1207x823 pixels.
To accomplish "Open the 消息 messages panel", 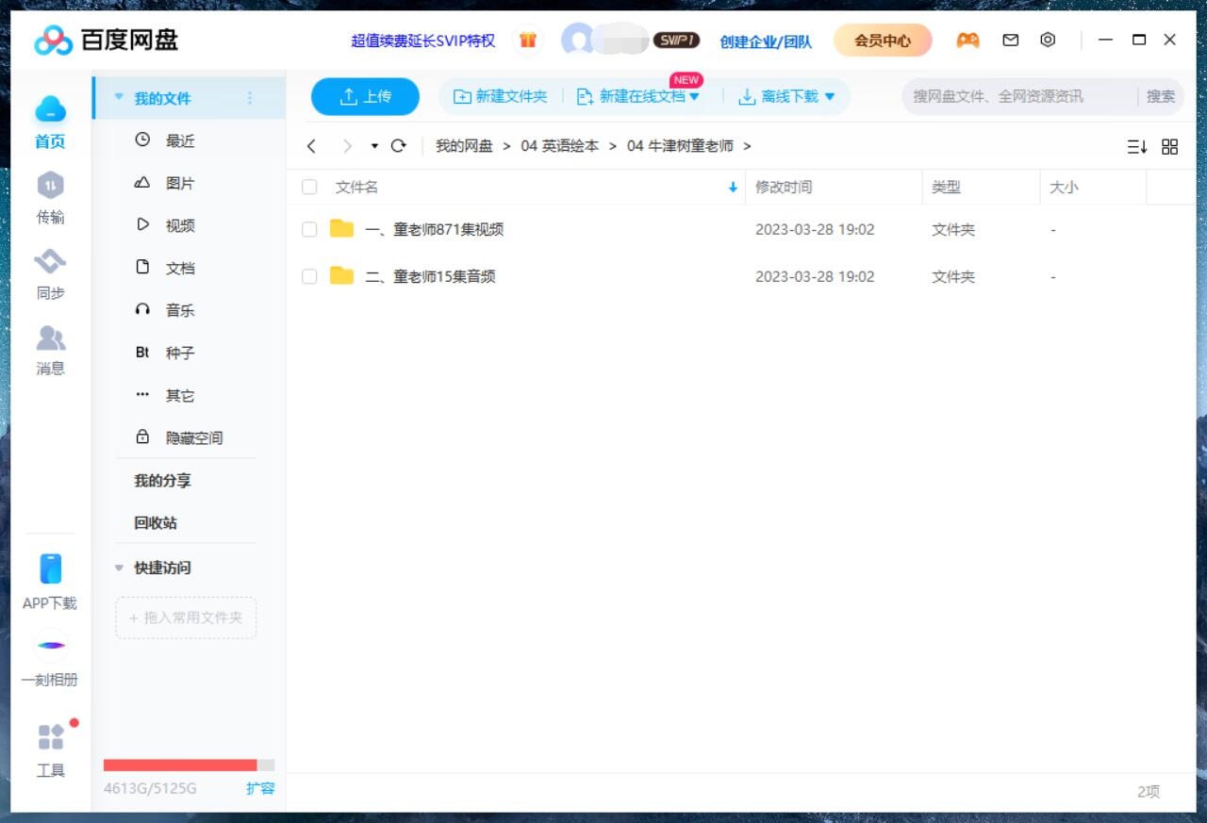I will 50,351.
